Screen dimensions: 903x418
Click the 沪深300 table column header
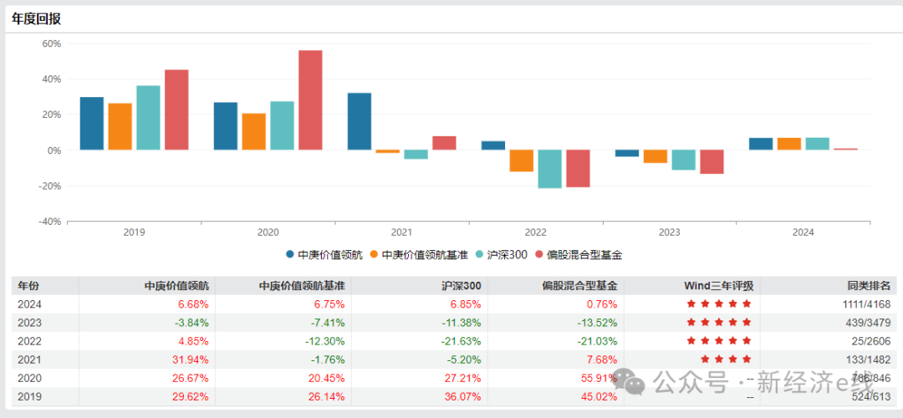point(461,286)
